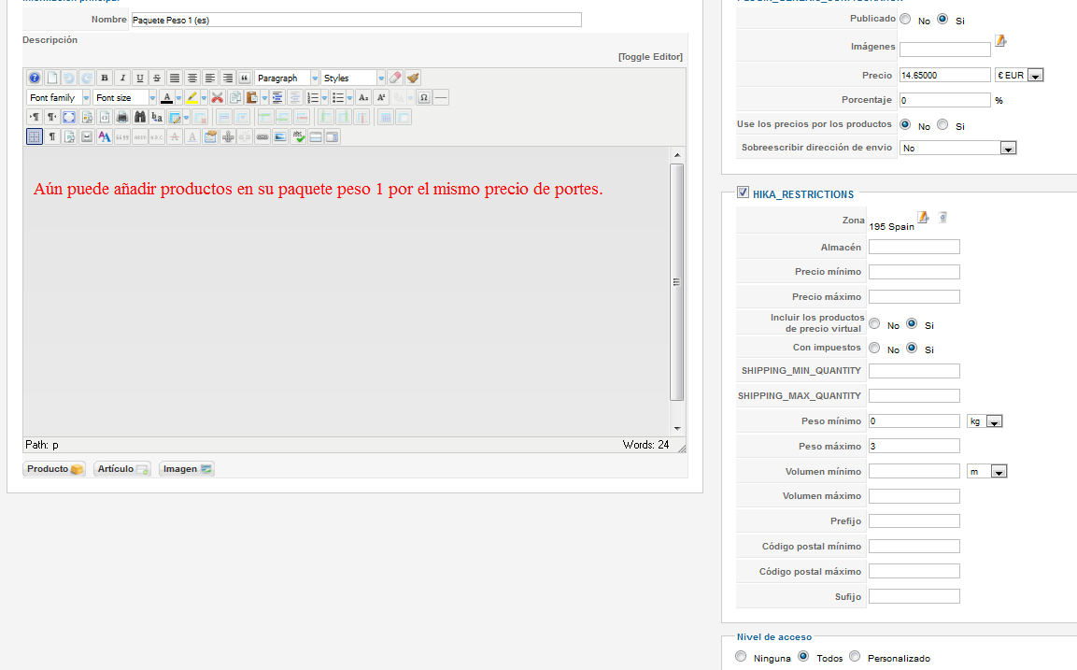This screenshot has height=670, width=1077.
Task: Edit Zona with pencil icon
Action: (924, 217)
